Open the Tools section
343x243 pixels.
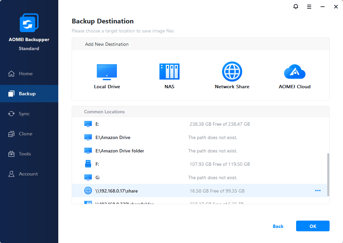coord(25,154)
